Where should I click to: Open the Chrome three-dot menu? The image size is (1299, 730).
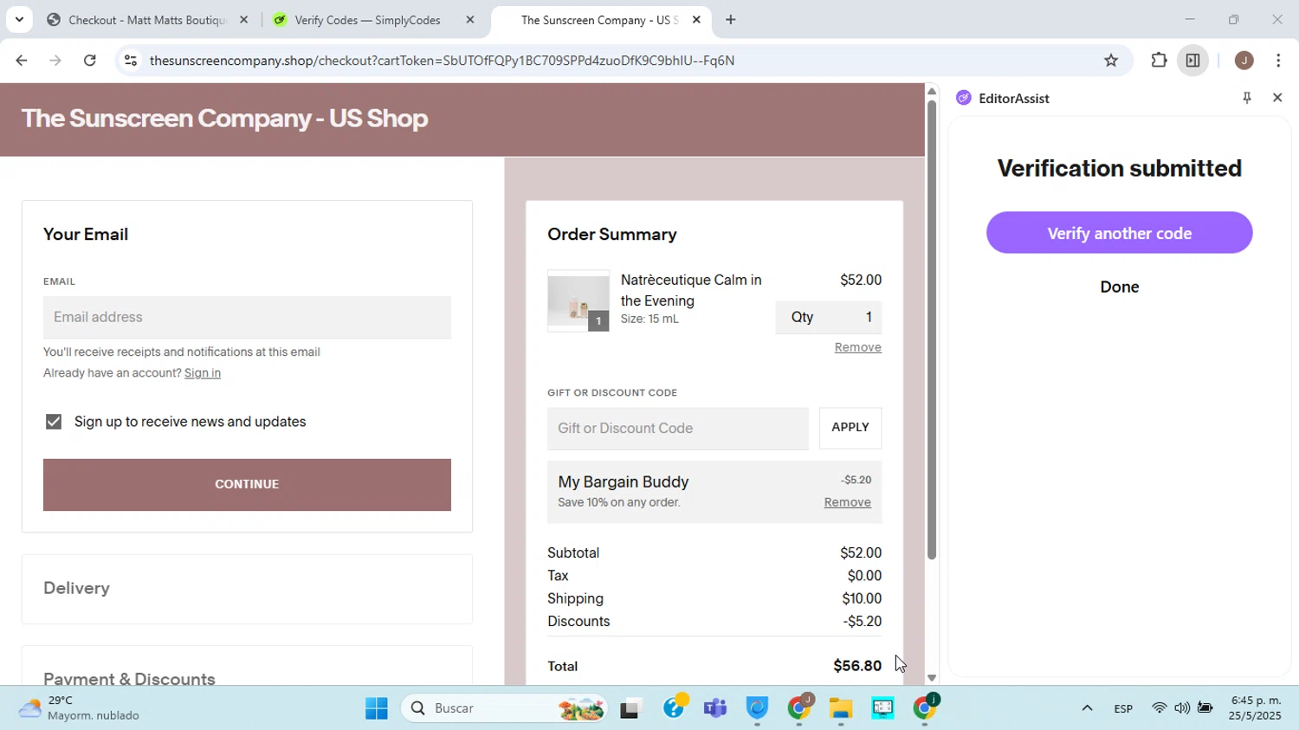click(x=1279, y=61)
